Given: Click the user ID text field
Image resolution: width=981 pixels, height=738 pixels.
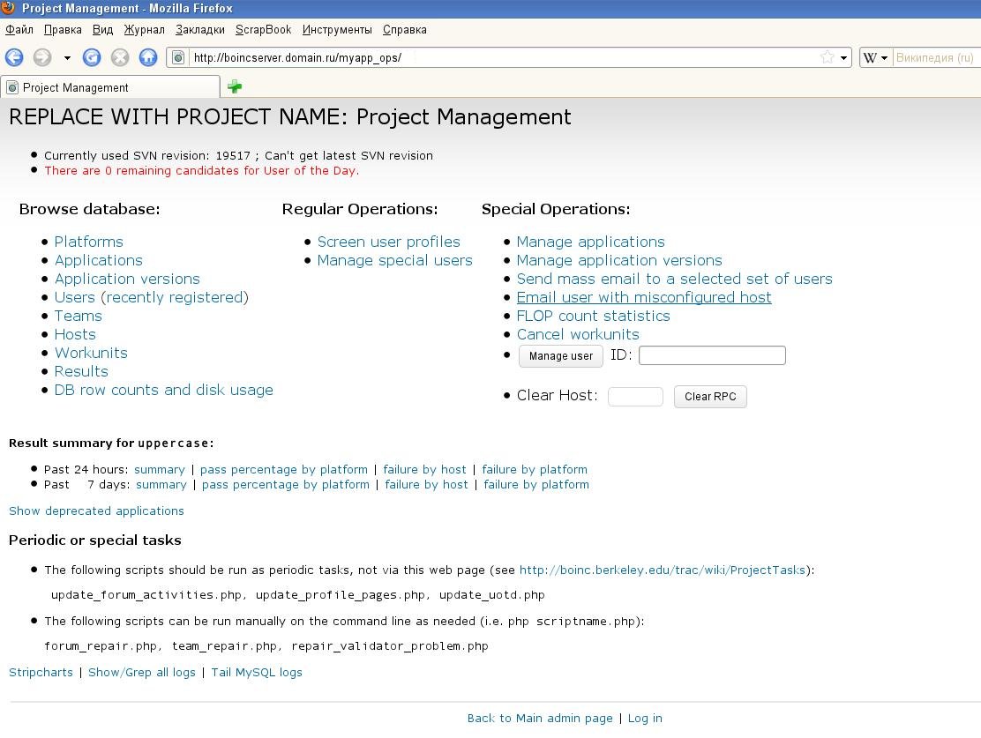Looking at the screenshot, I should 711,355.
